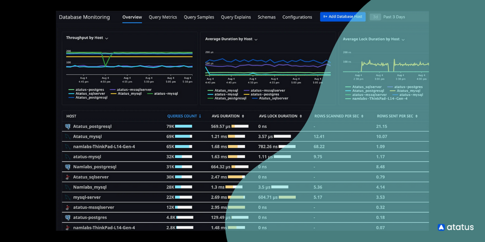Toggle Atatus_sqlserver series in Average Duration legend
Screen dimensions: 485x242
(270, 98)
